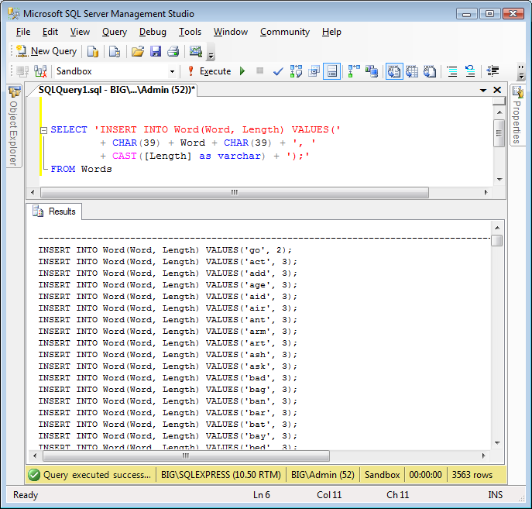Screen dimensions: 532x509
Task: Toggle Results to Text mode
Action: coord(394,71)
